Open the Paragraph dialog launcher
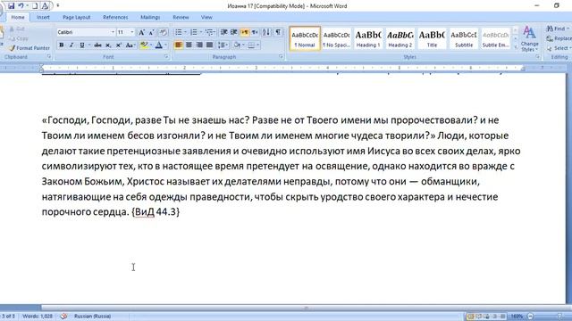572x321 pixels. (281, 57)
